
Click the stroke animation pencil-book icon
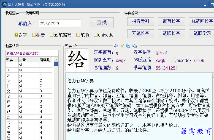point(122,46)
